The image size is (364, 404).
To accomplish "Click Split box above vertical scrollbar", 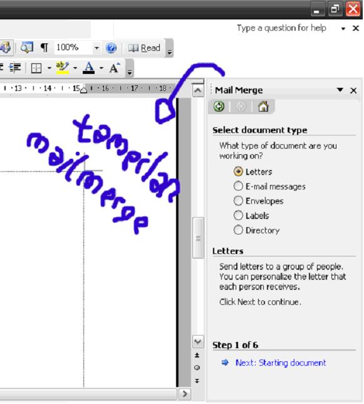I will coord(198,81).
